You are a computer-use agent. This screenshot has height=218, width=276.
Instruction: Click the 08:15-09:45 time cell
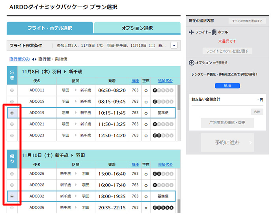pos(112,102)
